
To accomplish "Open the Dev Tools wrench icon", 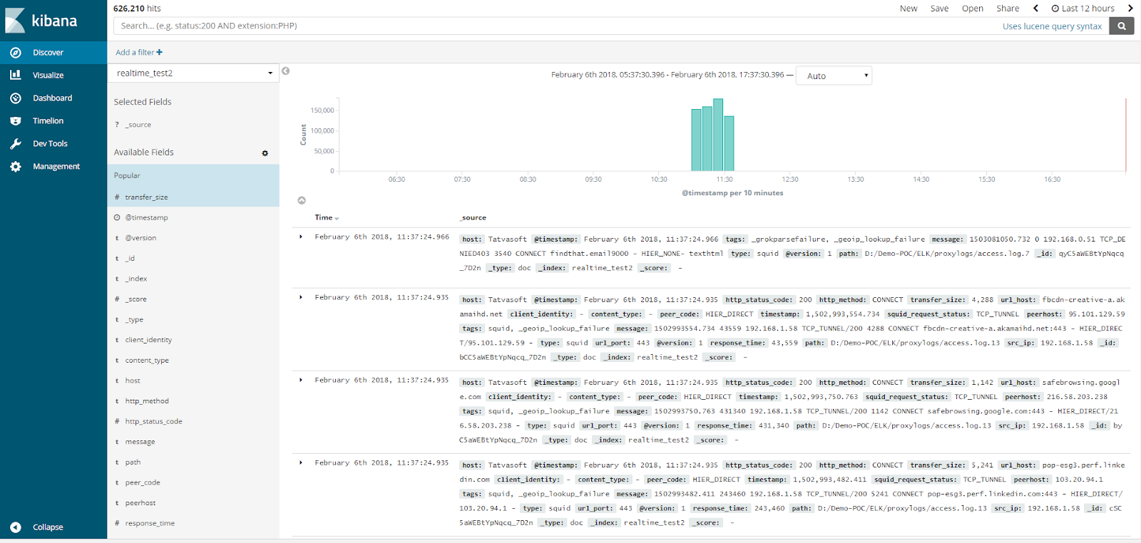I will pyautogui.click(x=16, y=143).
